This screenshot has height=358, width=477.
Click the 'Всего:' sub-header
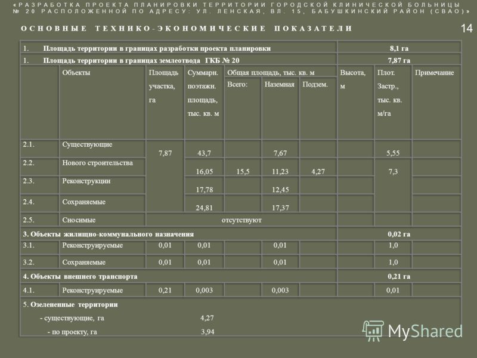pos(237,84)
